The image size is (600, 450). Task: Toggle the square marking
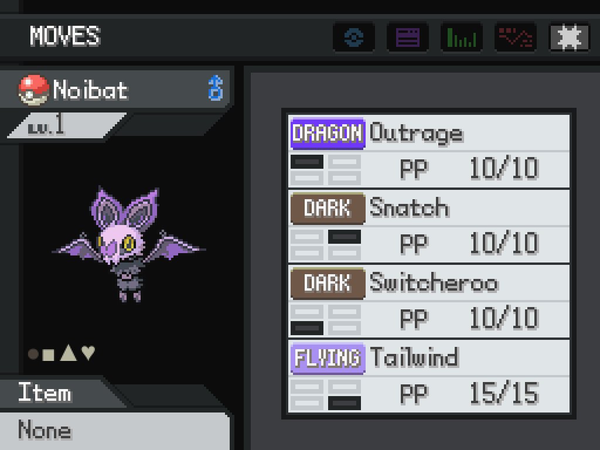[48, 354]
